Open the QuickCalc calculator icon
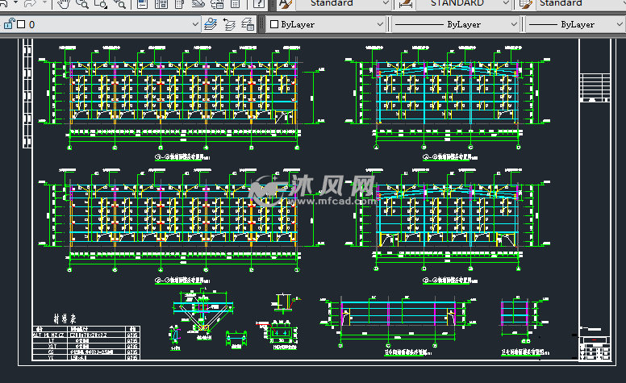 click(x=235, y=4)
